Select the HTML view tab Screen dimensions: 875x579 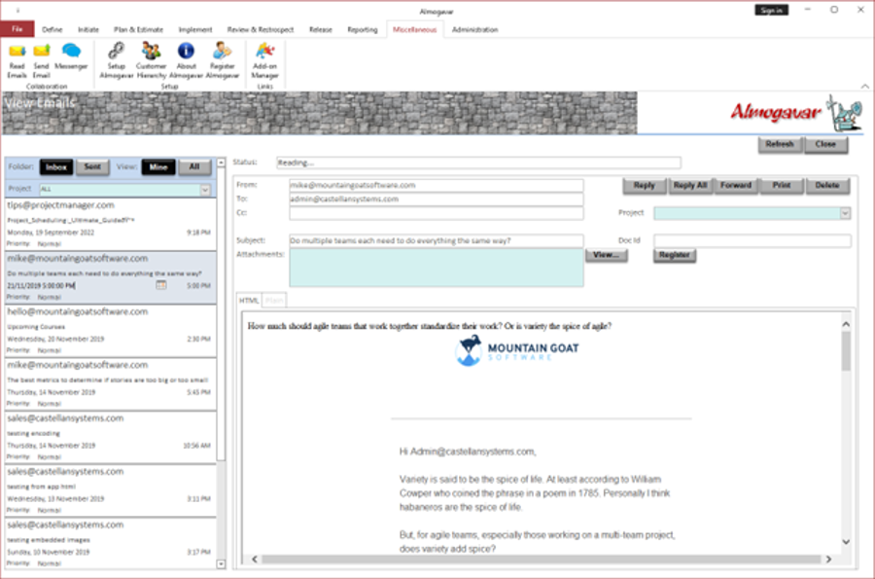(x=249, y=301)
